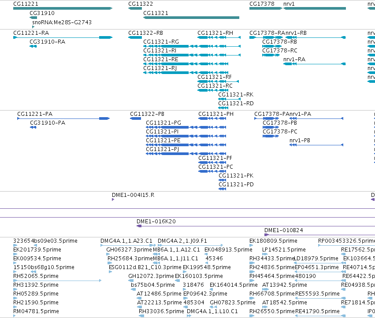Click the nrv1-RA transcript label
Viewport: 375px width, 318px height.
[294, 59]
